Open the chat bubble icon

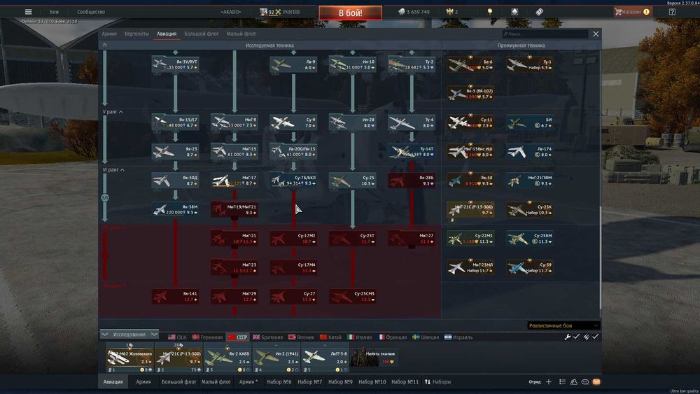tap(584, 382)
